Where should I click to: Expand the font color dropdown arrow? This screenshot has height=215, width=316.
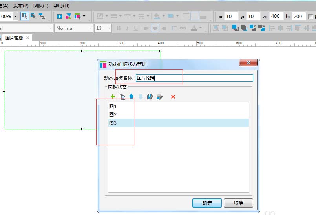coord(201,28)
